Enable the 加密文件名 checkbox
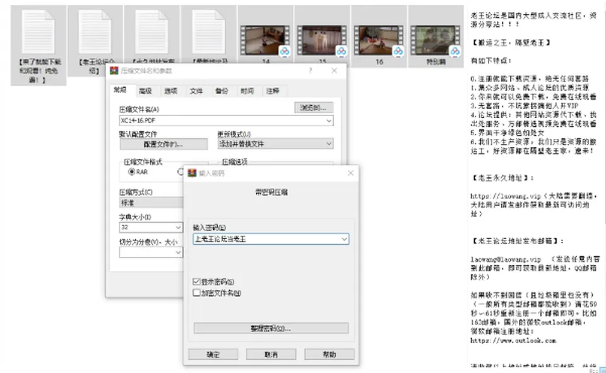This screenshot has width=606, height=373. (196, 293)
